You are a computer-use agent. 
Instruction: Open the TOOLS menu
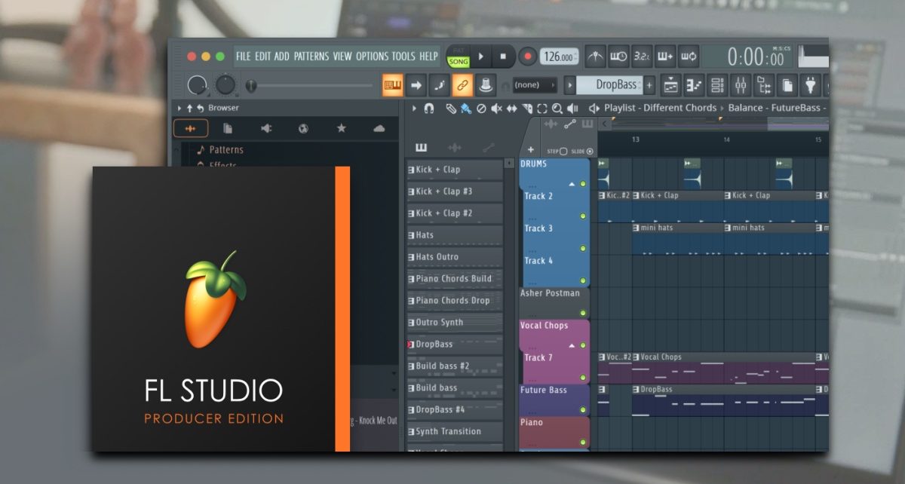403,57
